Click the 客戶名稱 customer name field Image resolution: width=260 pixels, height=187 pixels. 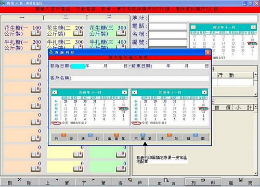(x=140, y=78)
